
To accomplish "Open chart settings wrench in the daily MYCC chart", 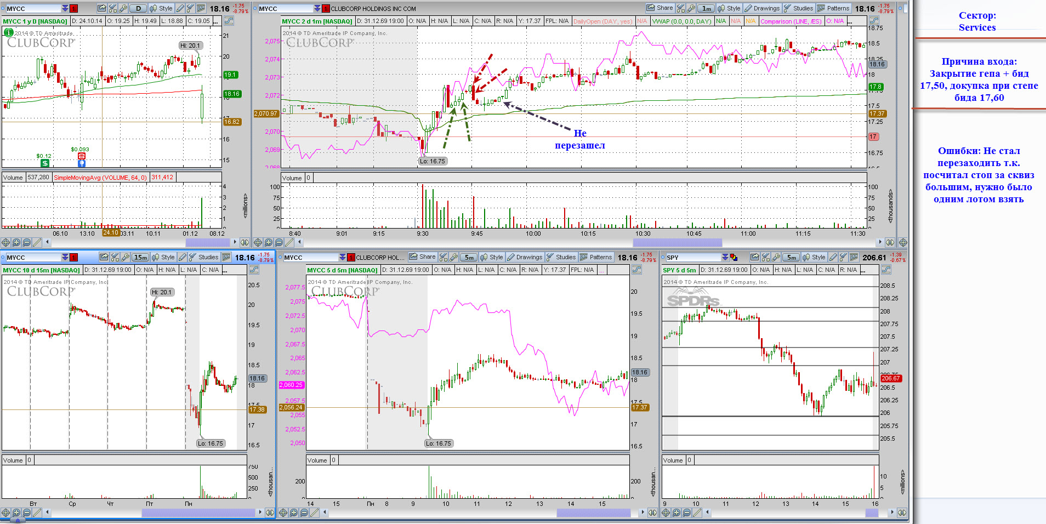I will pos(123,8).
